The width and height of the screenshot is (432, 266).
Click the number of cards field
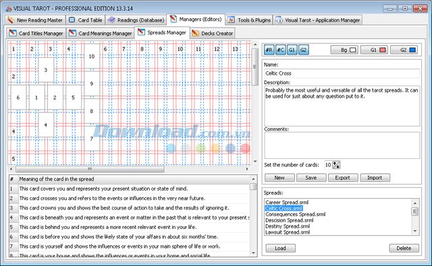(x=328, y=165)
